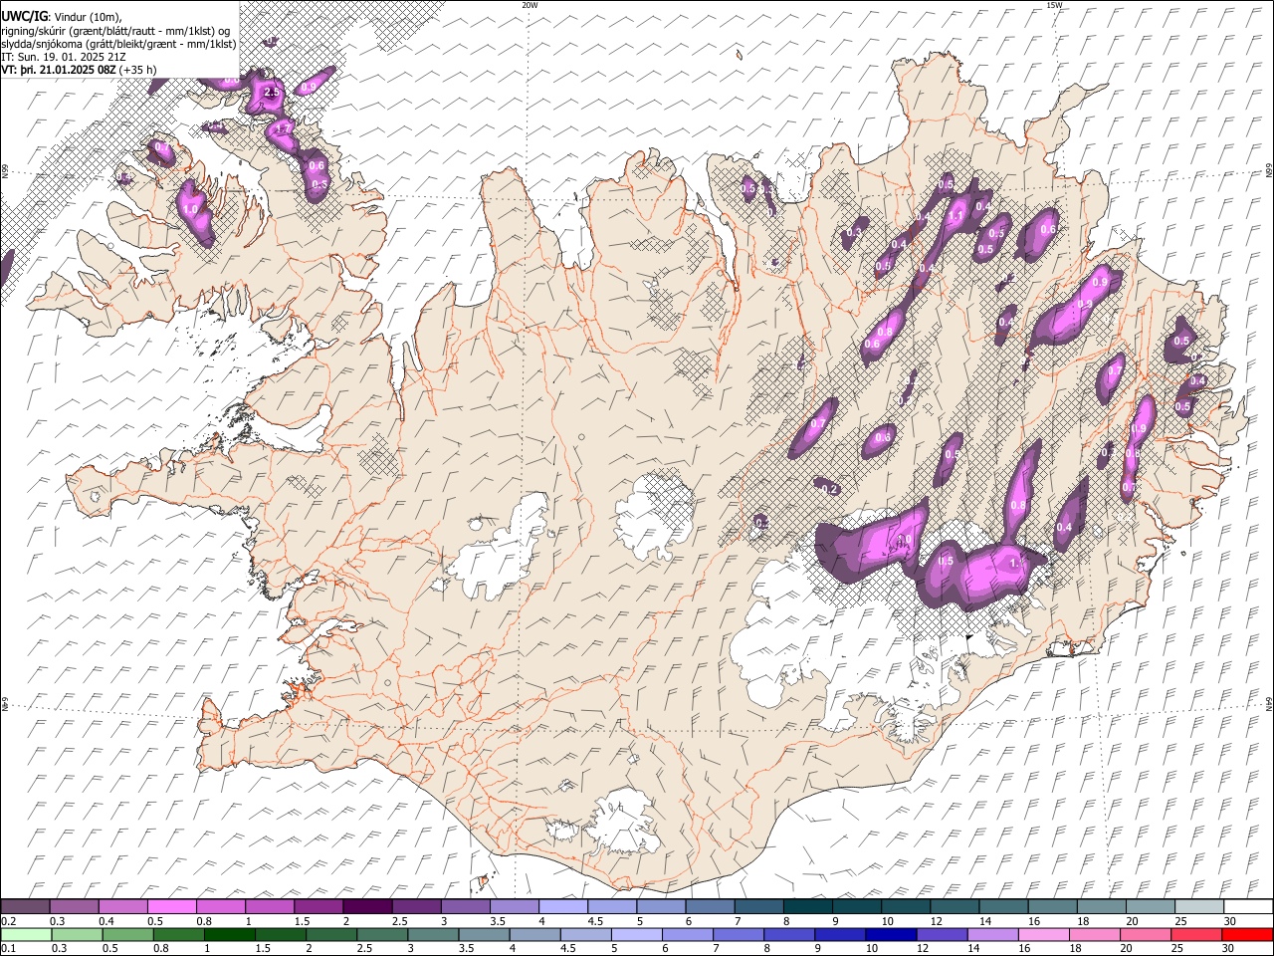This screenshot has width=1274, height=956.
Task: Click the bright red 30 swatch in the lower legend row
Action: pos(1246,934)
